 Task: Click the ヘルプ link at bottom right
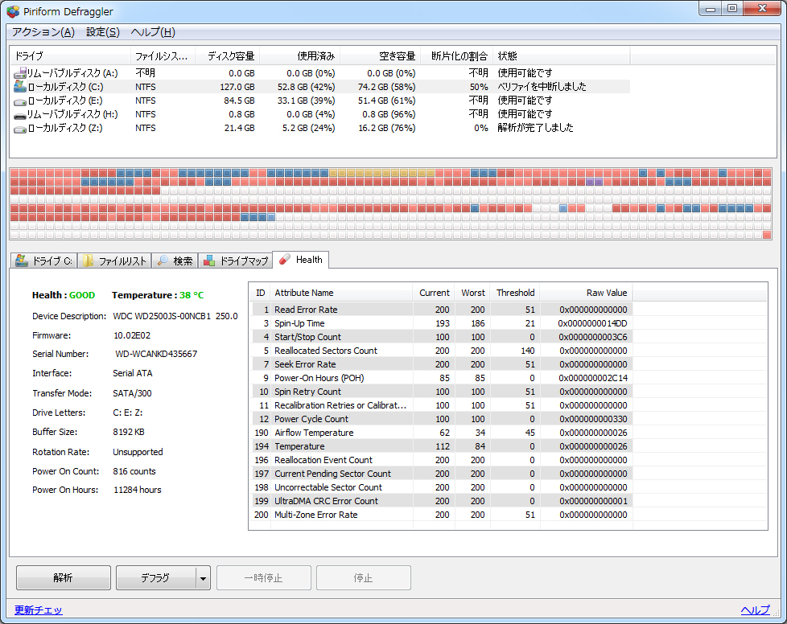click(x=756, y=610)
